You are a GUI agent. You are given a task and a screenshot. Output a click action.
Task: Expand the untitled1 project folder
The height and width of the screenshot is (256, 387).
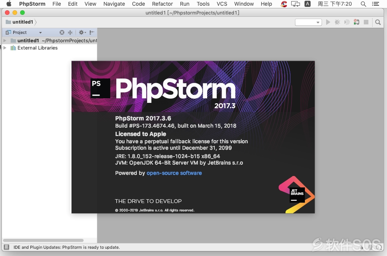coord(5,40)
